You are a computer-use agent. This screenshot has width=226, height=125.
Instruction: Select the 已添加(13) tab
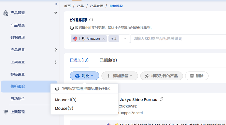pyautogui.click(x=79, y=60)
